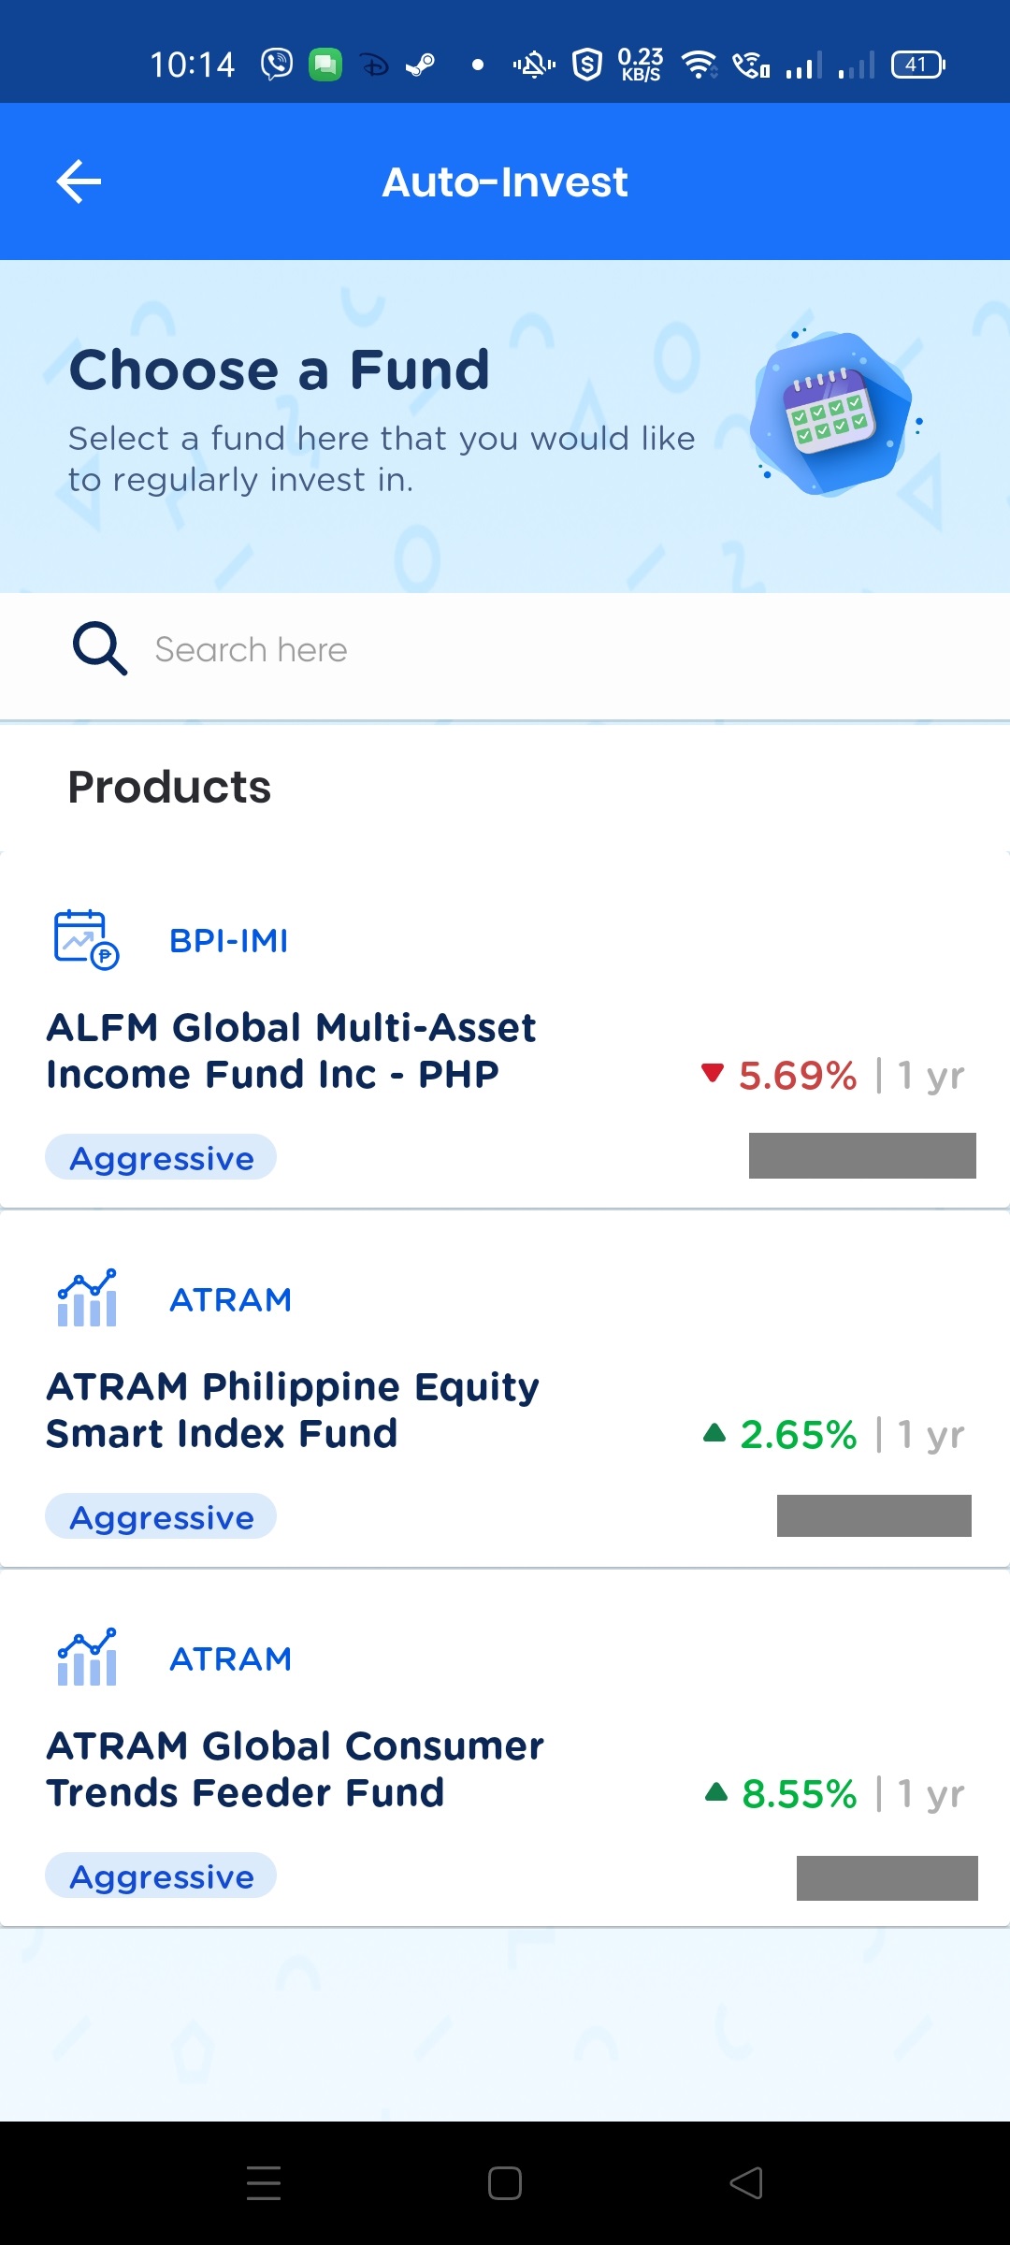Screen dimensions: 1010x2245
Task: Open ATRAM Philippine Equity Smart Index Fund
Action: pyautogui.click(x=293, y=1410)
